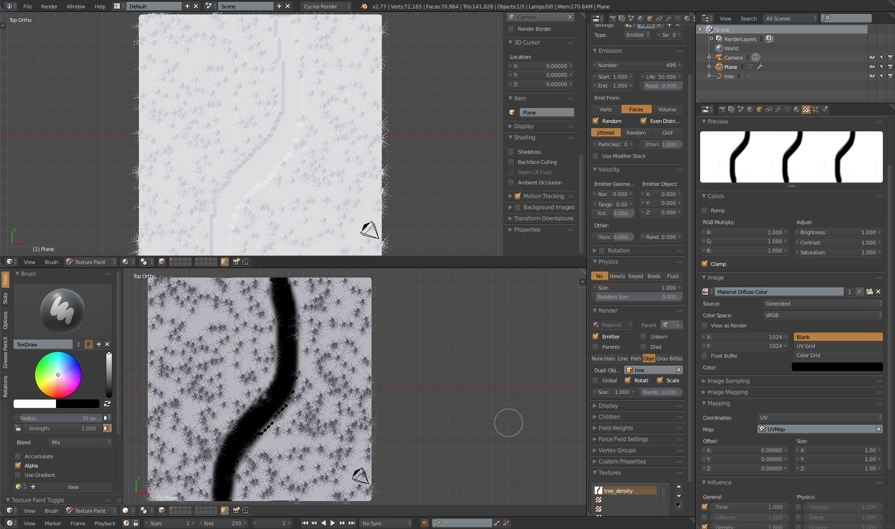Open image file for Material Diffuse Color
895x529 pixels.
pos(869,292)
